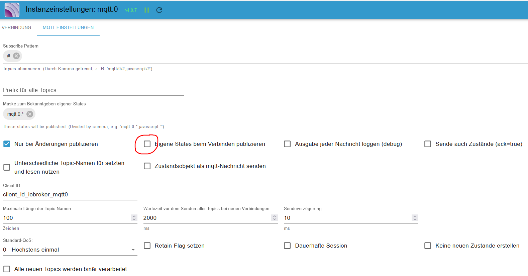Switch to the Verbindung tab

[16, 27]
